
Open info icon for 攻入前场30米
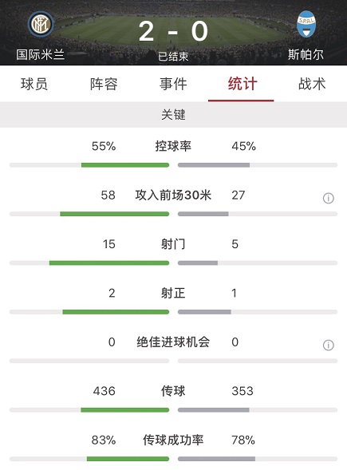tap(328, 198)
